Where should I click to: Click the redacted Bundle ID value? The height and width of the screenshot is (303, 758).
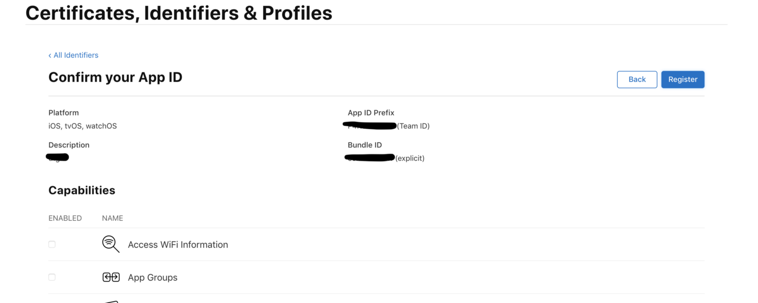tap(370, 157)
